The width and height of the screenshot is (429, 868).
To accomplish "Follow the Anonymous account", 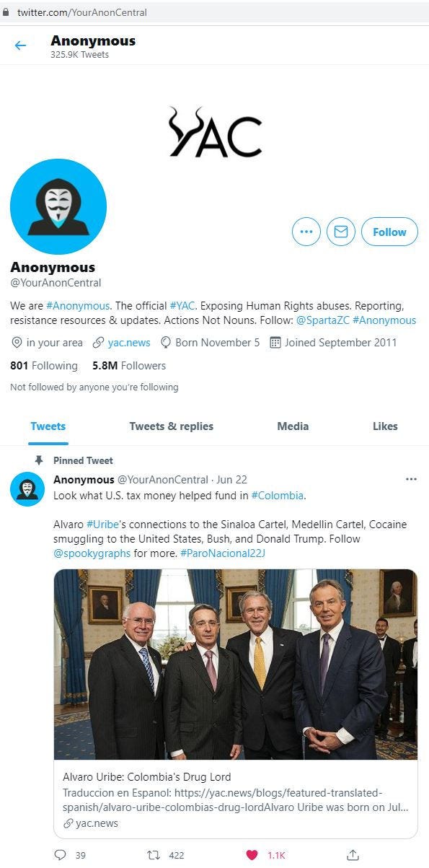I will tap(389, 232).
